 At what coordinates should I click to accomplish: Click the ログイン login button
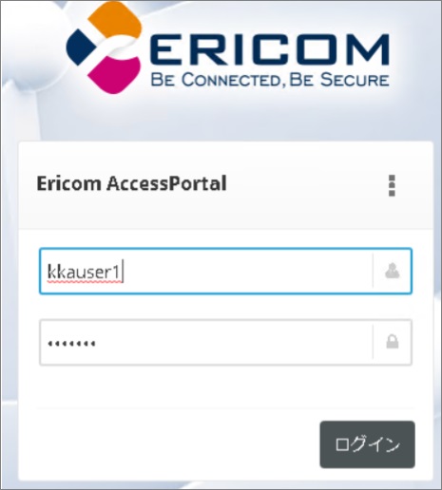tap(367, 444)
